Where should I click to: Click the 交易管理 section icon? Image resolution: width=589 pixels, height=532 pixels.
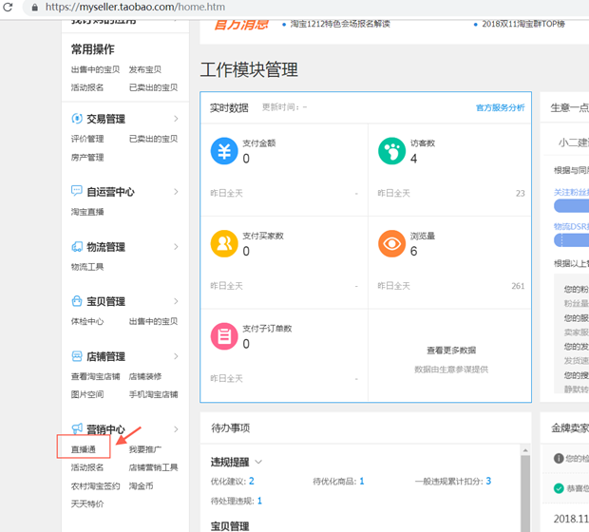pyautogui.click(x=77, y=119)
